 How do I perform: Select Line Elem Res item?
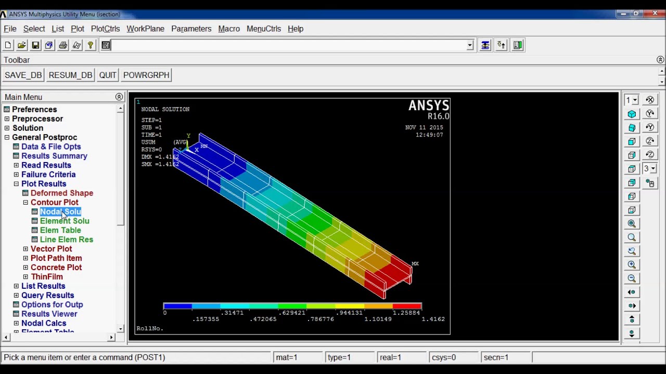pos(67,239)
